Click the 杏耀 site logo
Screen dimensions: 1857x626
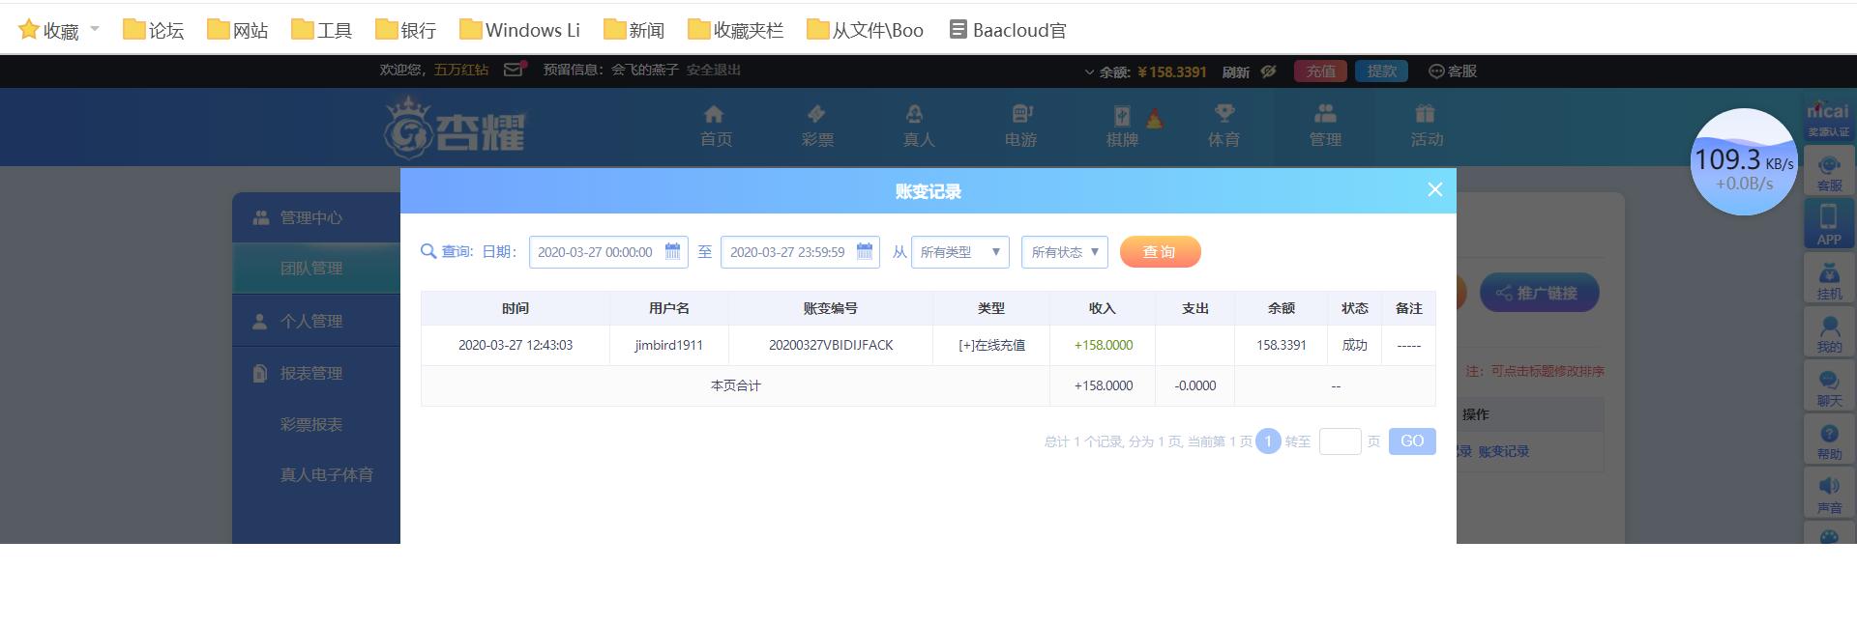[x=455, y=128]
